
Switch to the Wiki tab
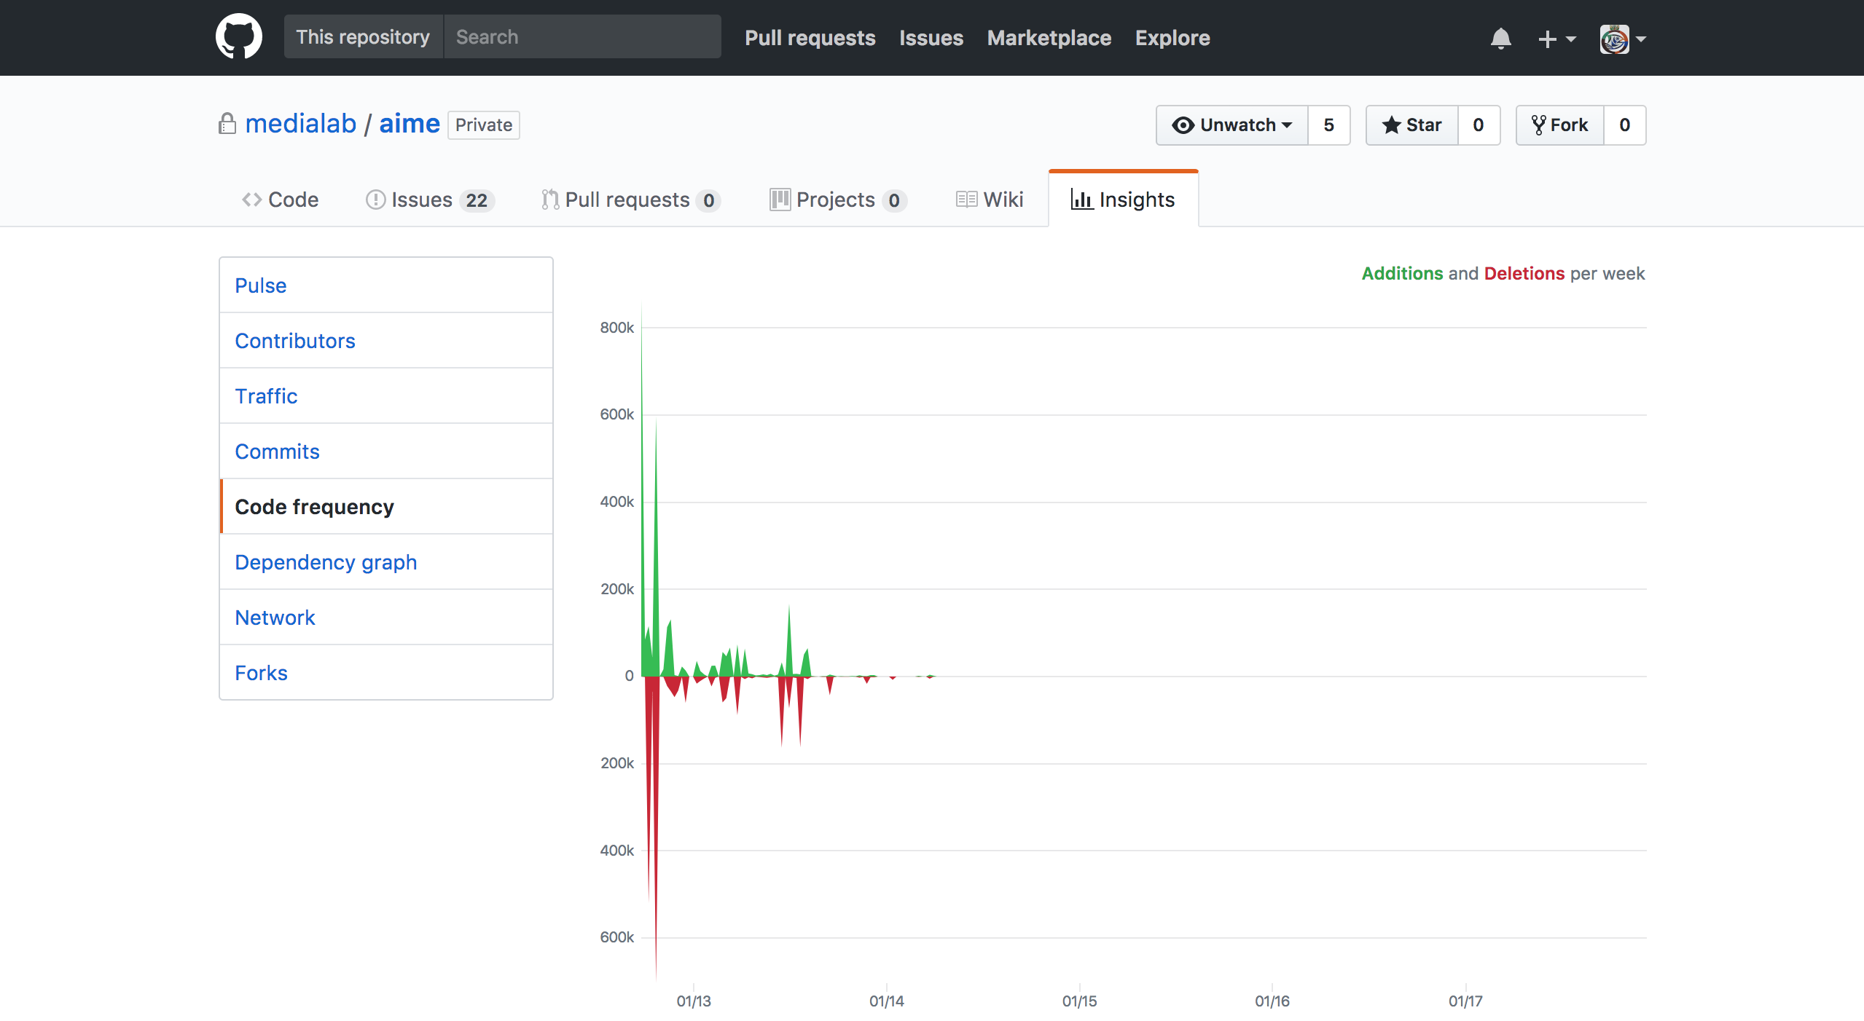tap(990, 200)
